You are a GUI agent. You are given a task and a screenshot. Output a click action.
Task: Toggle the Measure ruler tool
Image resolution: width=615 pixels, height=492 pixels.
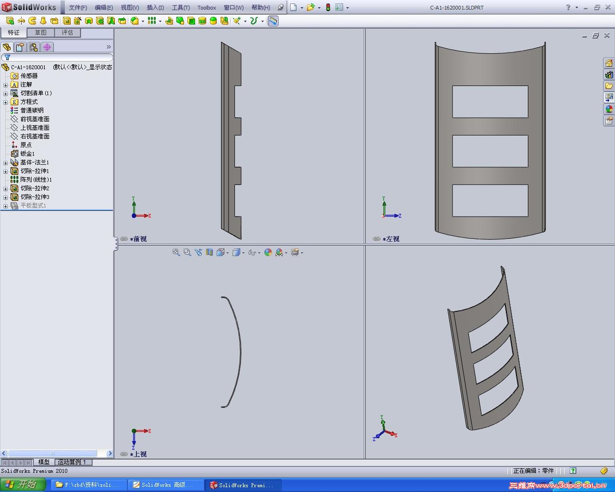273,21
